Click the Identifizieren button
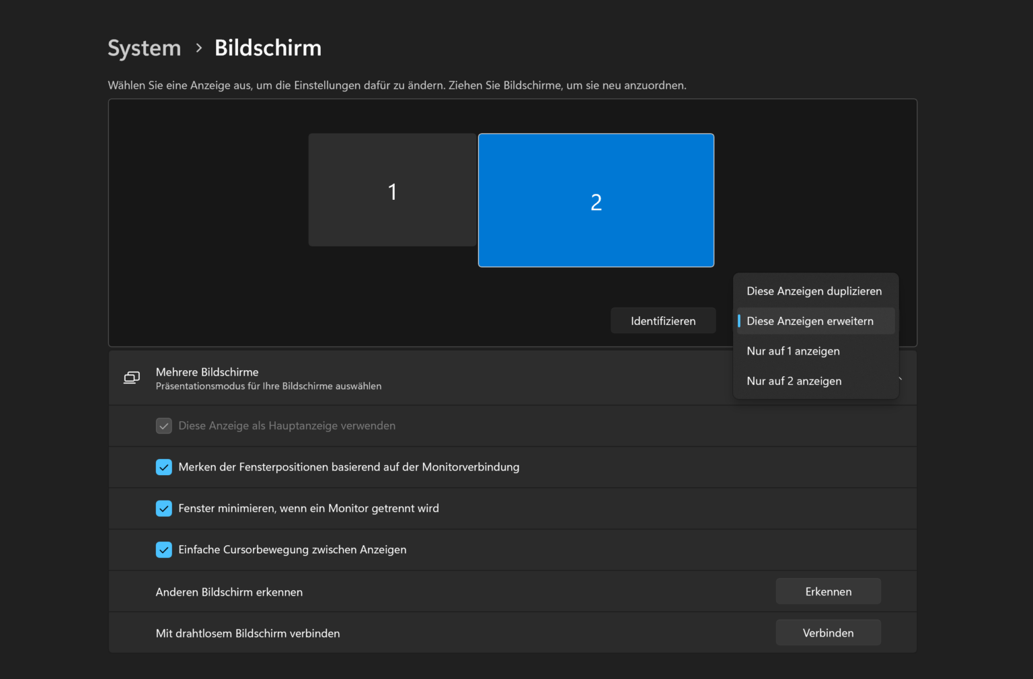The image size is (1033, 679). click(662, 320)
